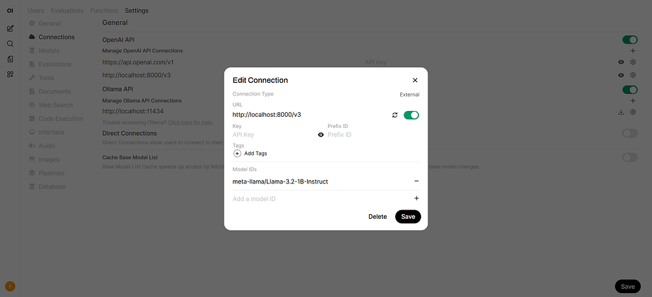Screen dimensions: 652x297
Task: Click the https://api.openai.com/v1 URL field
Action: click(231, 62)
